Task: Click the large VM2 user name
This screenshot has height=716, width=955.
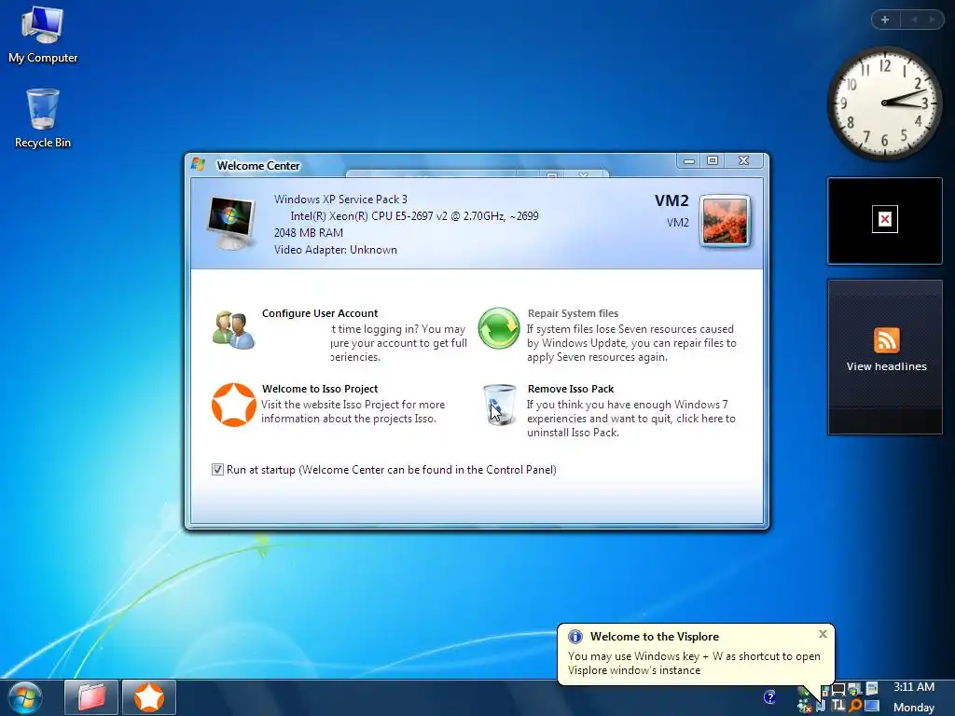Action: (671, 201)
